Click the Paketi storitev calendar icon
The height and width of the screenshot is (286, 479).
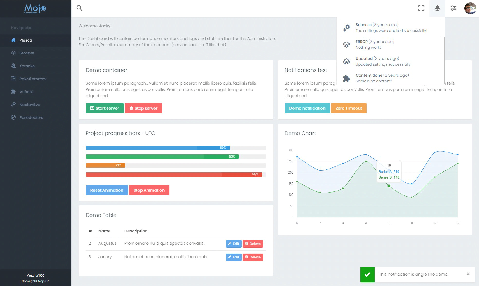(13, 79)
